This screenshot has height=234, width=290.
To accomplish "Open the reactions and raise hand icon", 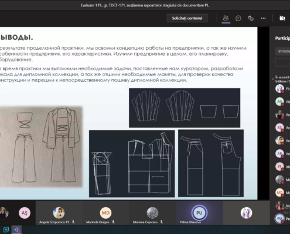I will coord(251,18).
